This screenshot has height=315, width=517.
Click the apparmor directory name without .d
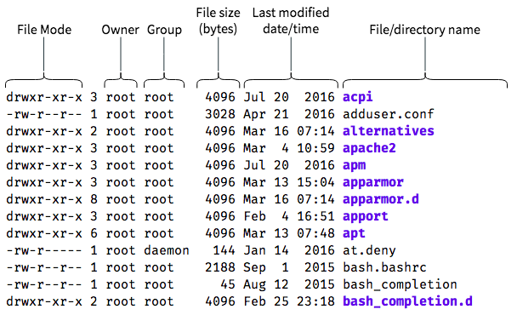373,182
